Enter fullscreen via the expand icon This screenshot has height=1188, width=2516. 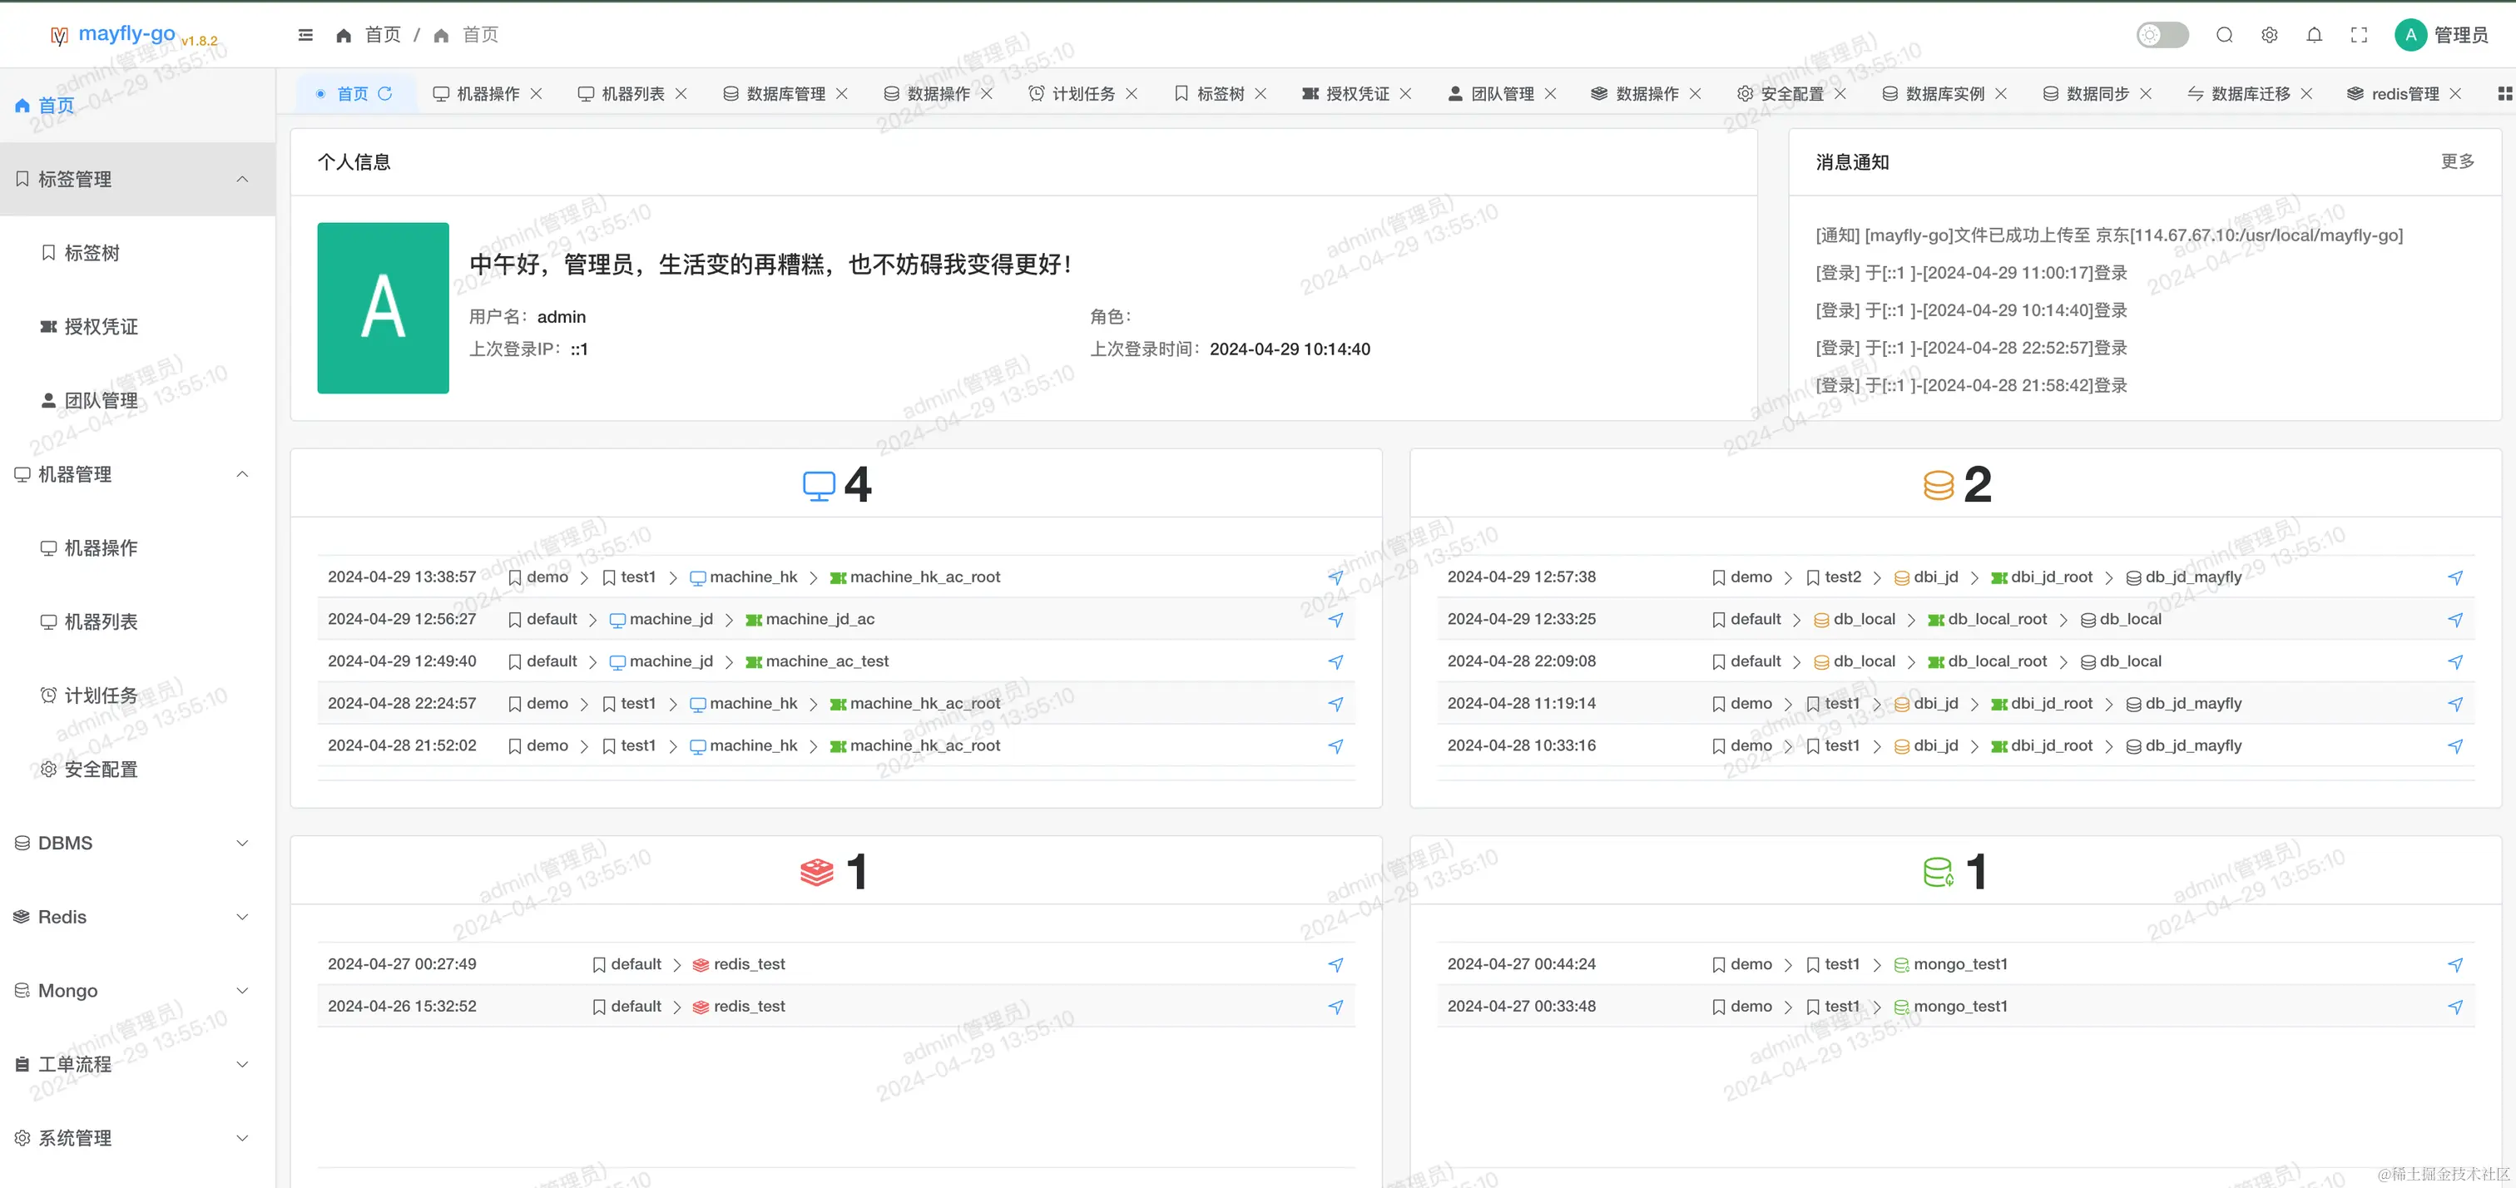pyautogui.click(x=2359, y=35)
